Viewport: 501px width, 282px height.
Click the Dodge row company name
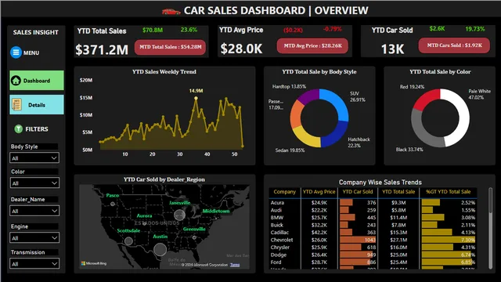[279, 255]
